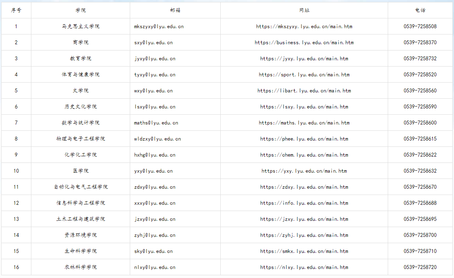454x278 pixels.
Task: Open https://jzxy.lyu.edu.cn/main.htm link
Action: (x=304, y=219)
